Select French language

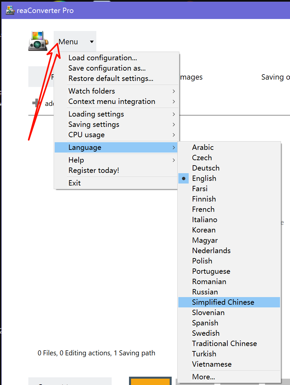pyautogui.click(x=229, y=209)
